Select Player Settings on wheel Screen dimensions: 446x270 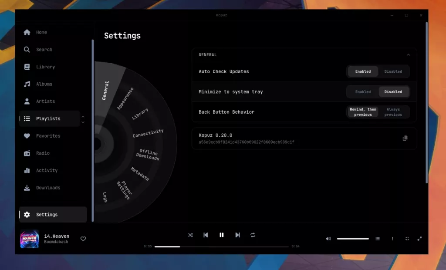(124, 190)
